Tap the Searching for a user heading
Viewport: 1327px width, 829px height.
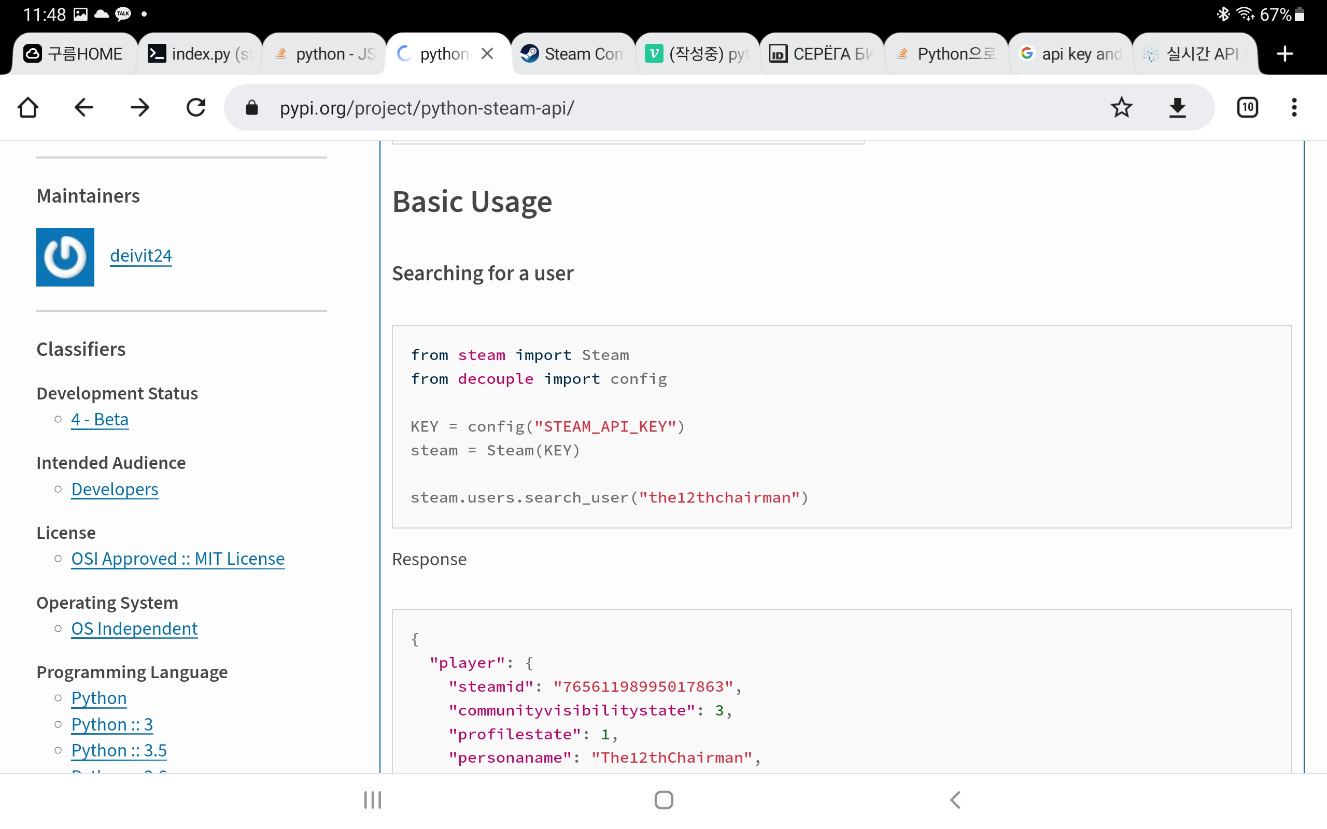coord(483,273)
